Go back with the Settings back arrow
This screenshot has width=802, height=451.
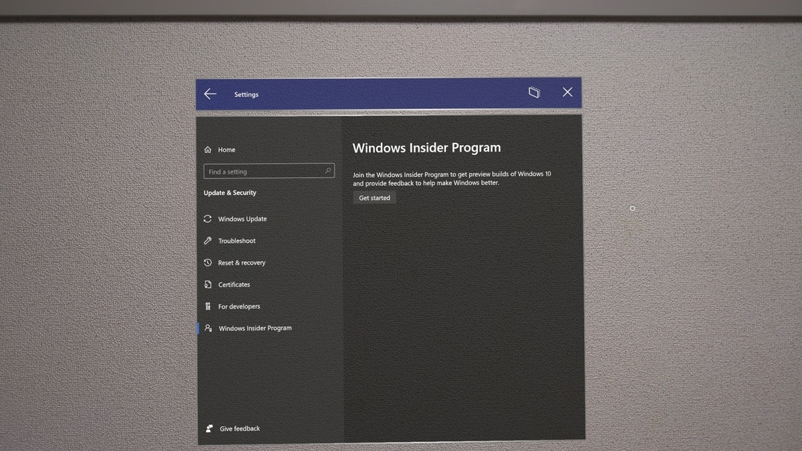(211, 94)
